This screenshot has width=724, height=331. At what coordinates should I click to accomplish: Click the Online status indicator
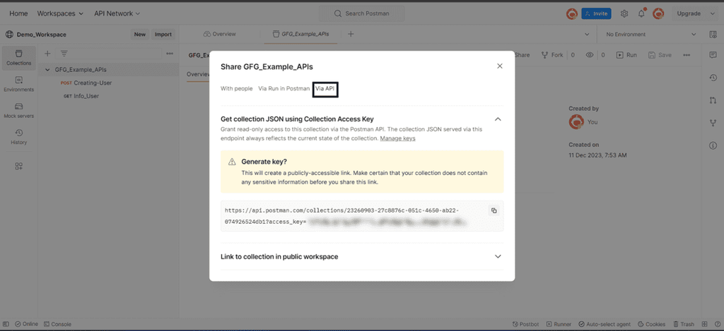26,325
